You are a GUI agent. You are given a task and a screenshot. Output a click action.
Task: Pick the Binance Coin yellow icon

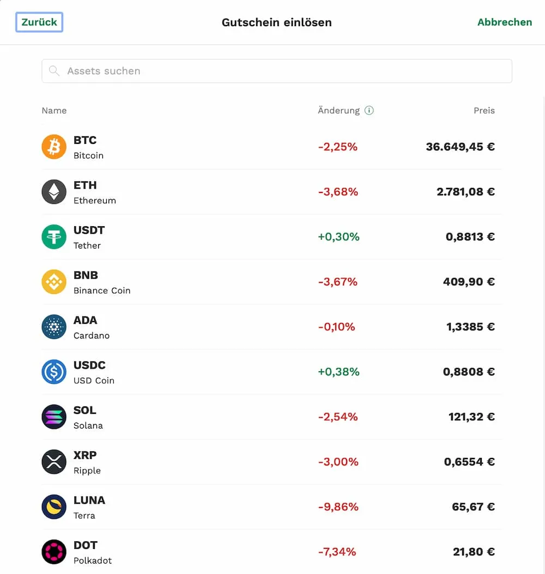pos(54,282)
